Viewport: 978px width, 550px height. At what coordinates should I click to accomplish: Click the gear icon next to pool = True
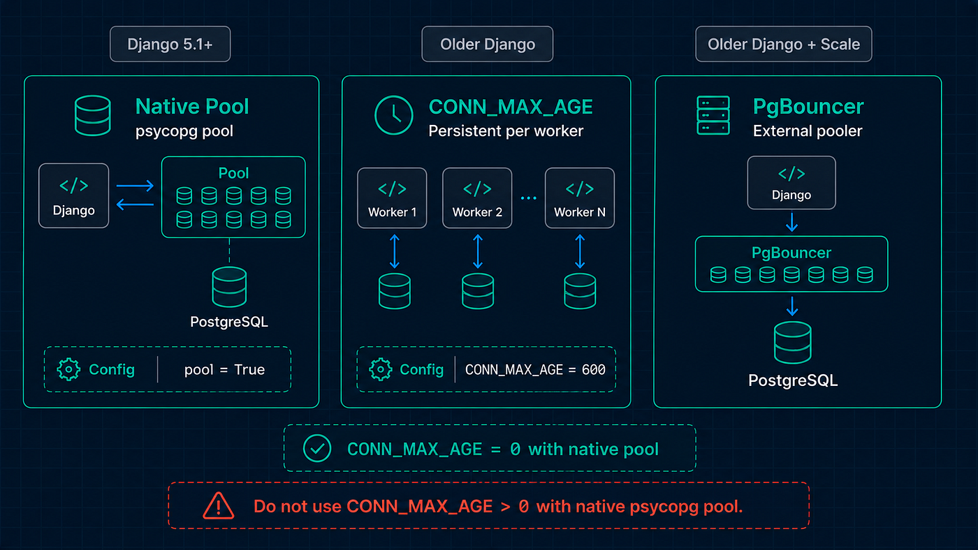pos(68,369)
